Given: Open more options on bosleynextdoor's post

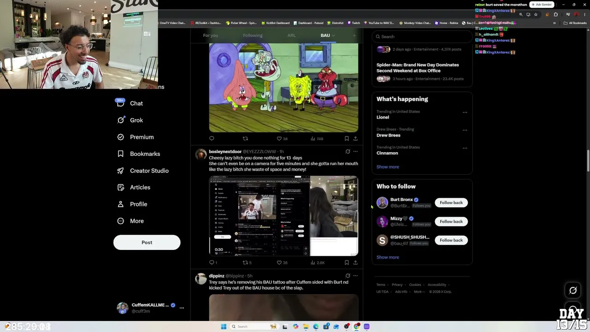Looking at the screenshot, I should (355, 151).
